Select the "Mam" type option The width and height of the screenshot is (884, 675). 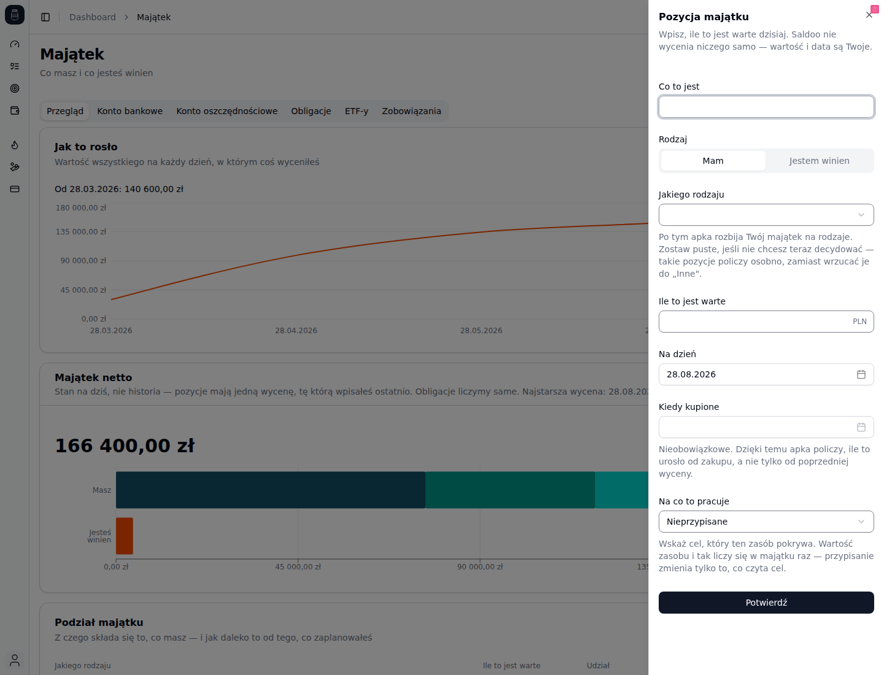pyautogui.click(x=713, y=161)
